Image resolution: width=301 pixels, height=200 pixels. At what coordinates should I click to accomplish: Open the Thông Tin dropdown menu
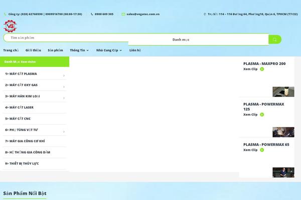click(79, 50)
